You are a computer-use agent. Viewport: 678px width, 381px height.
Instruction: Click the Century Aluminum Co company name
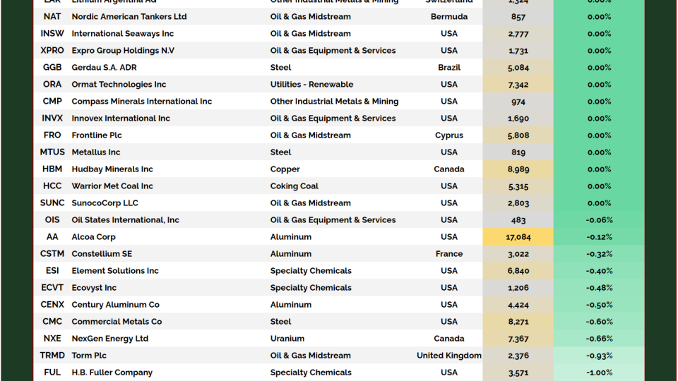click(115, 305)
